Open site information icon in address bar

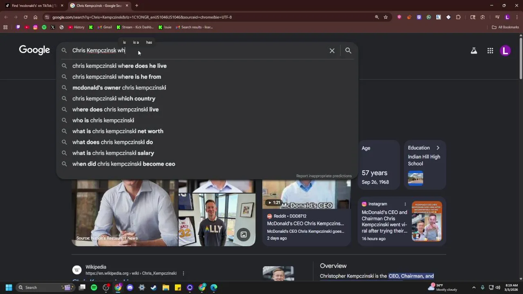(x=47, y=17)
